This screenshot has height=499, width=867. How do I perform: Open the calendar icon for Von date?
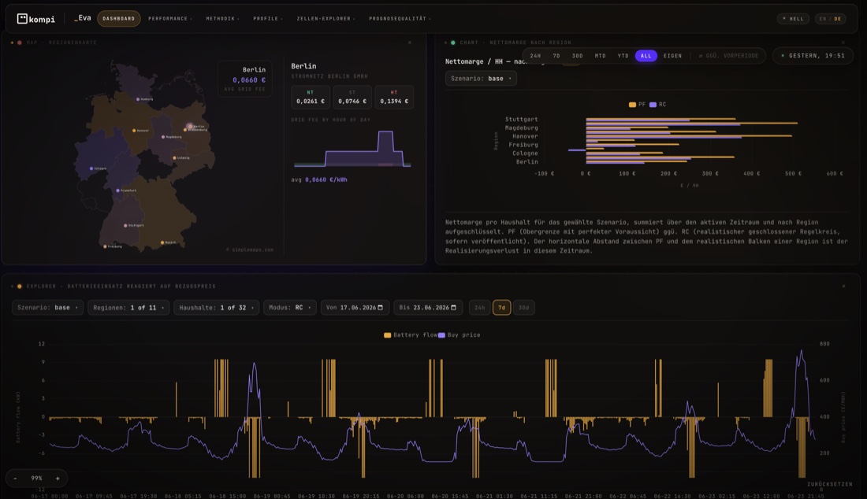click(381, 308)
